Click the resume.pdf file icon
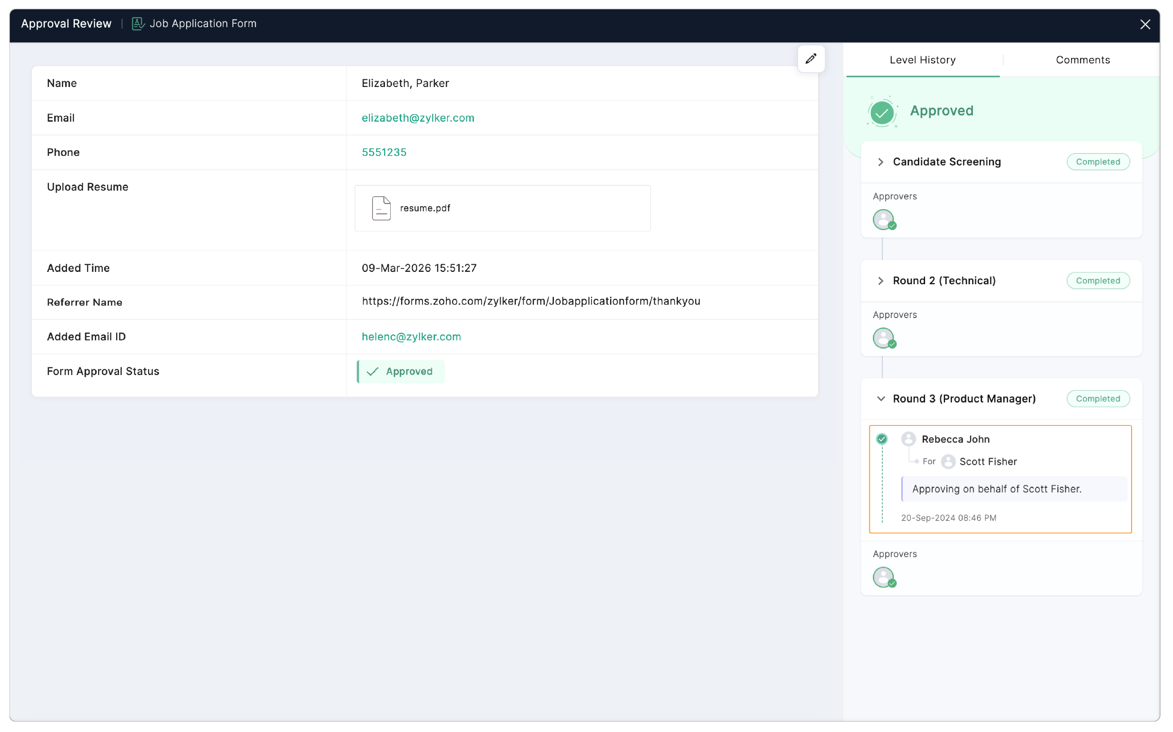Screen dimensions: 1173x732 [381, 208]
